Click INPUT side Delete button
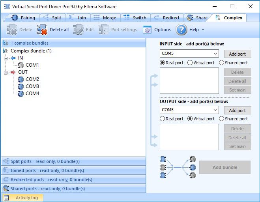 point(238,72)
